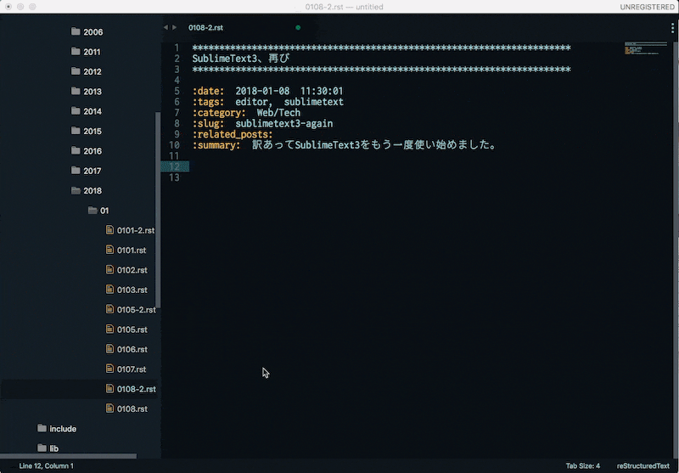Click Line 12, Column 1 status text

[46, 465]
